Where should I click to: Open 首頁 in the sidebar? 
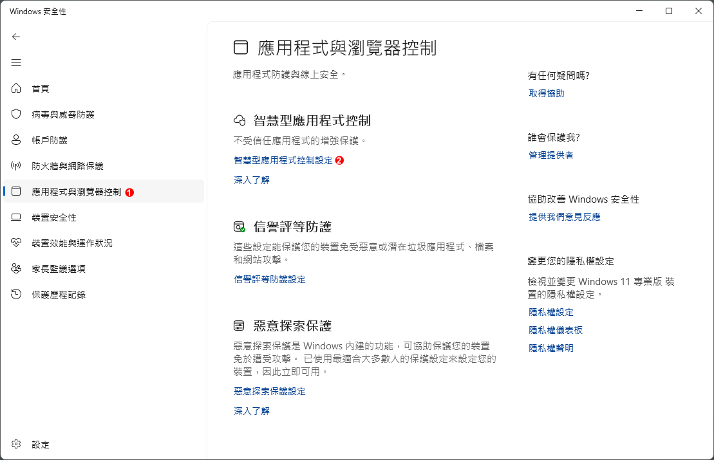coord(104,88)
